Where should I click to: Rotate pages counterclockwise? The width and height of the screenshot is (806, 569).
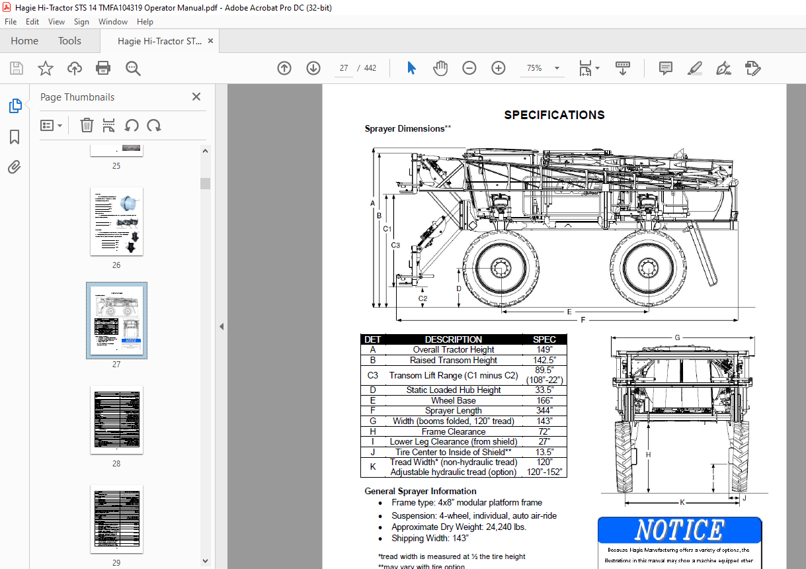point(132,125)
